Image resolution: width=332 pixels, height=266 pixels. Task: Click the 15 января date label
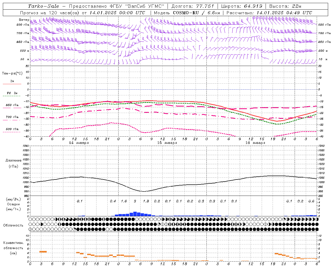pyautogui.click(x=167, y=143)
